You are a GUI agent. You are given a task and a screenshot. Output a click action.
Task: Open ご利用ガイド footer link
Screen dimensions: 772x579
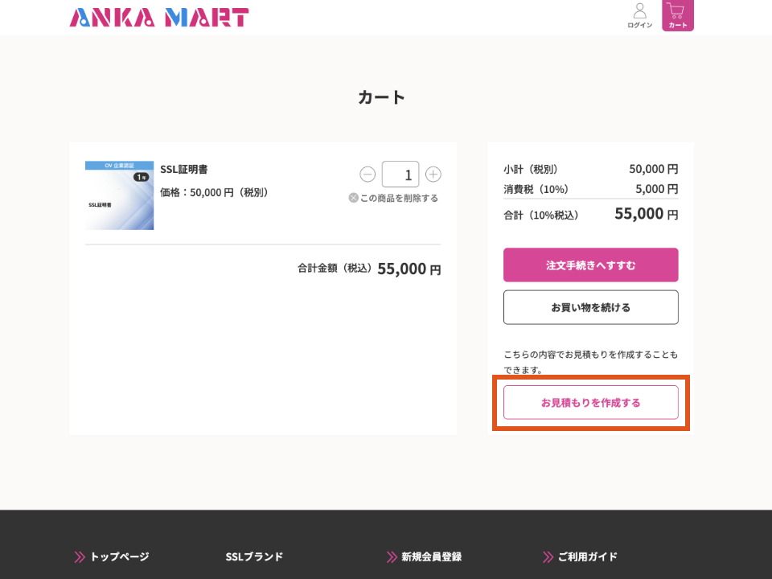[x=587, y=556]
